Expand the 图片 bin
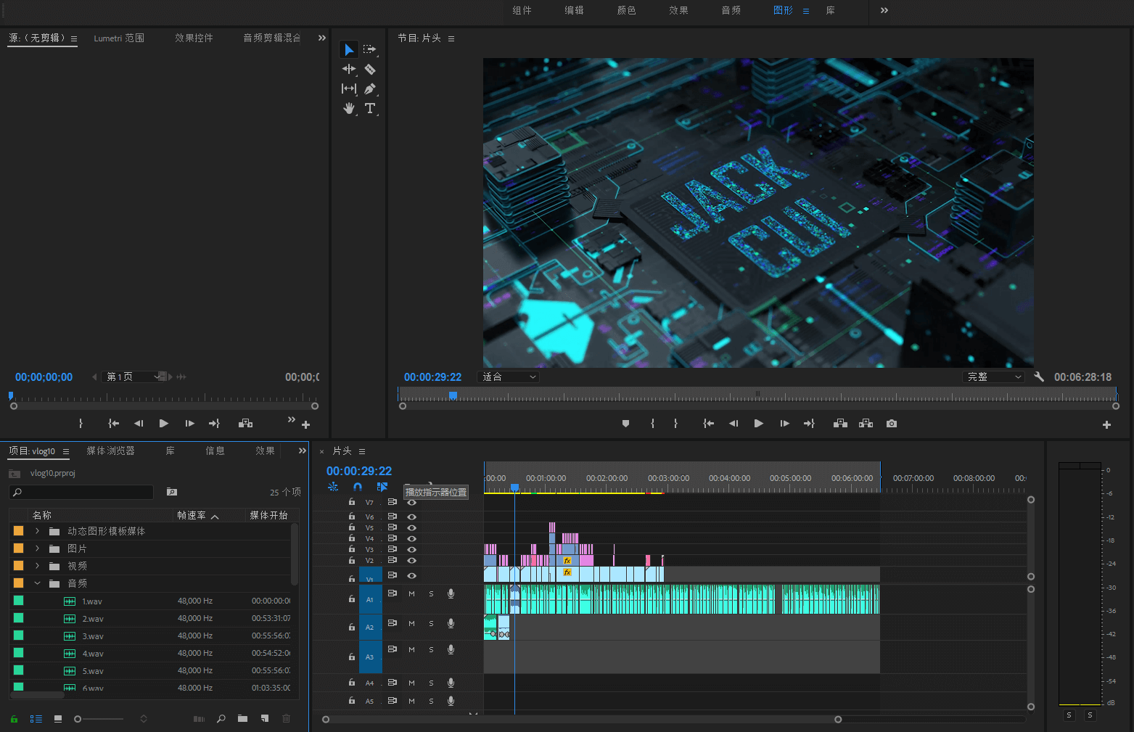 tap(37, 548)
